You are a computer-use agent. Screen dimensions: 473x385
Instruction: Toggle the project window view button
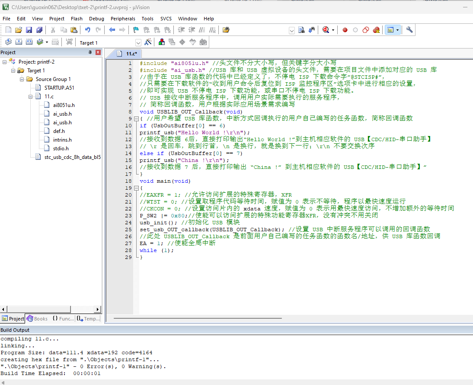390,30
